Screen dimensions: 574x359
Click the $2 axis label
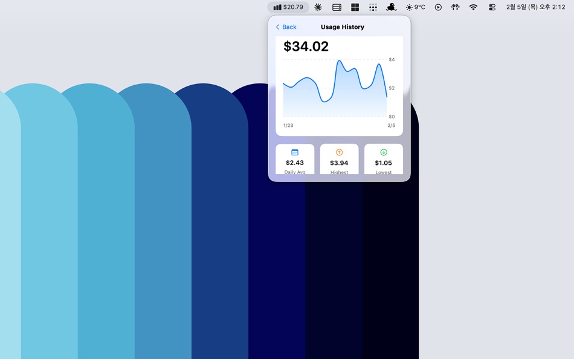(x=392, y=88)
